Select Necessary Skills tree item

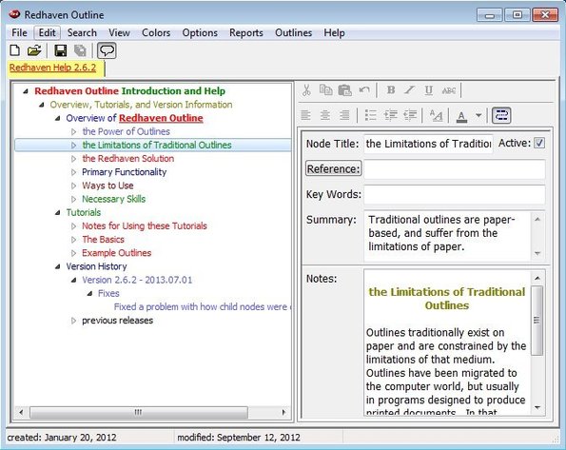pos(114,199)
